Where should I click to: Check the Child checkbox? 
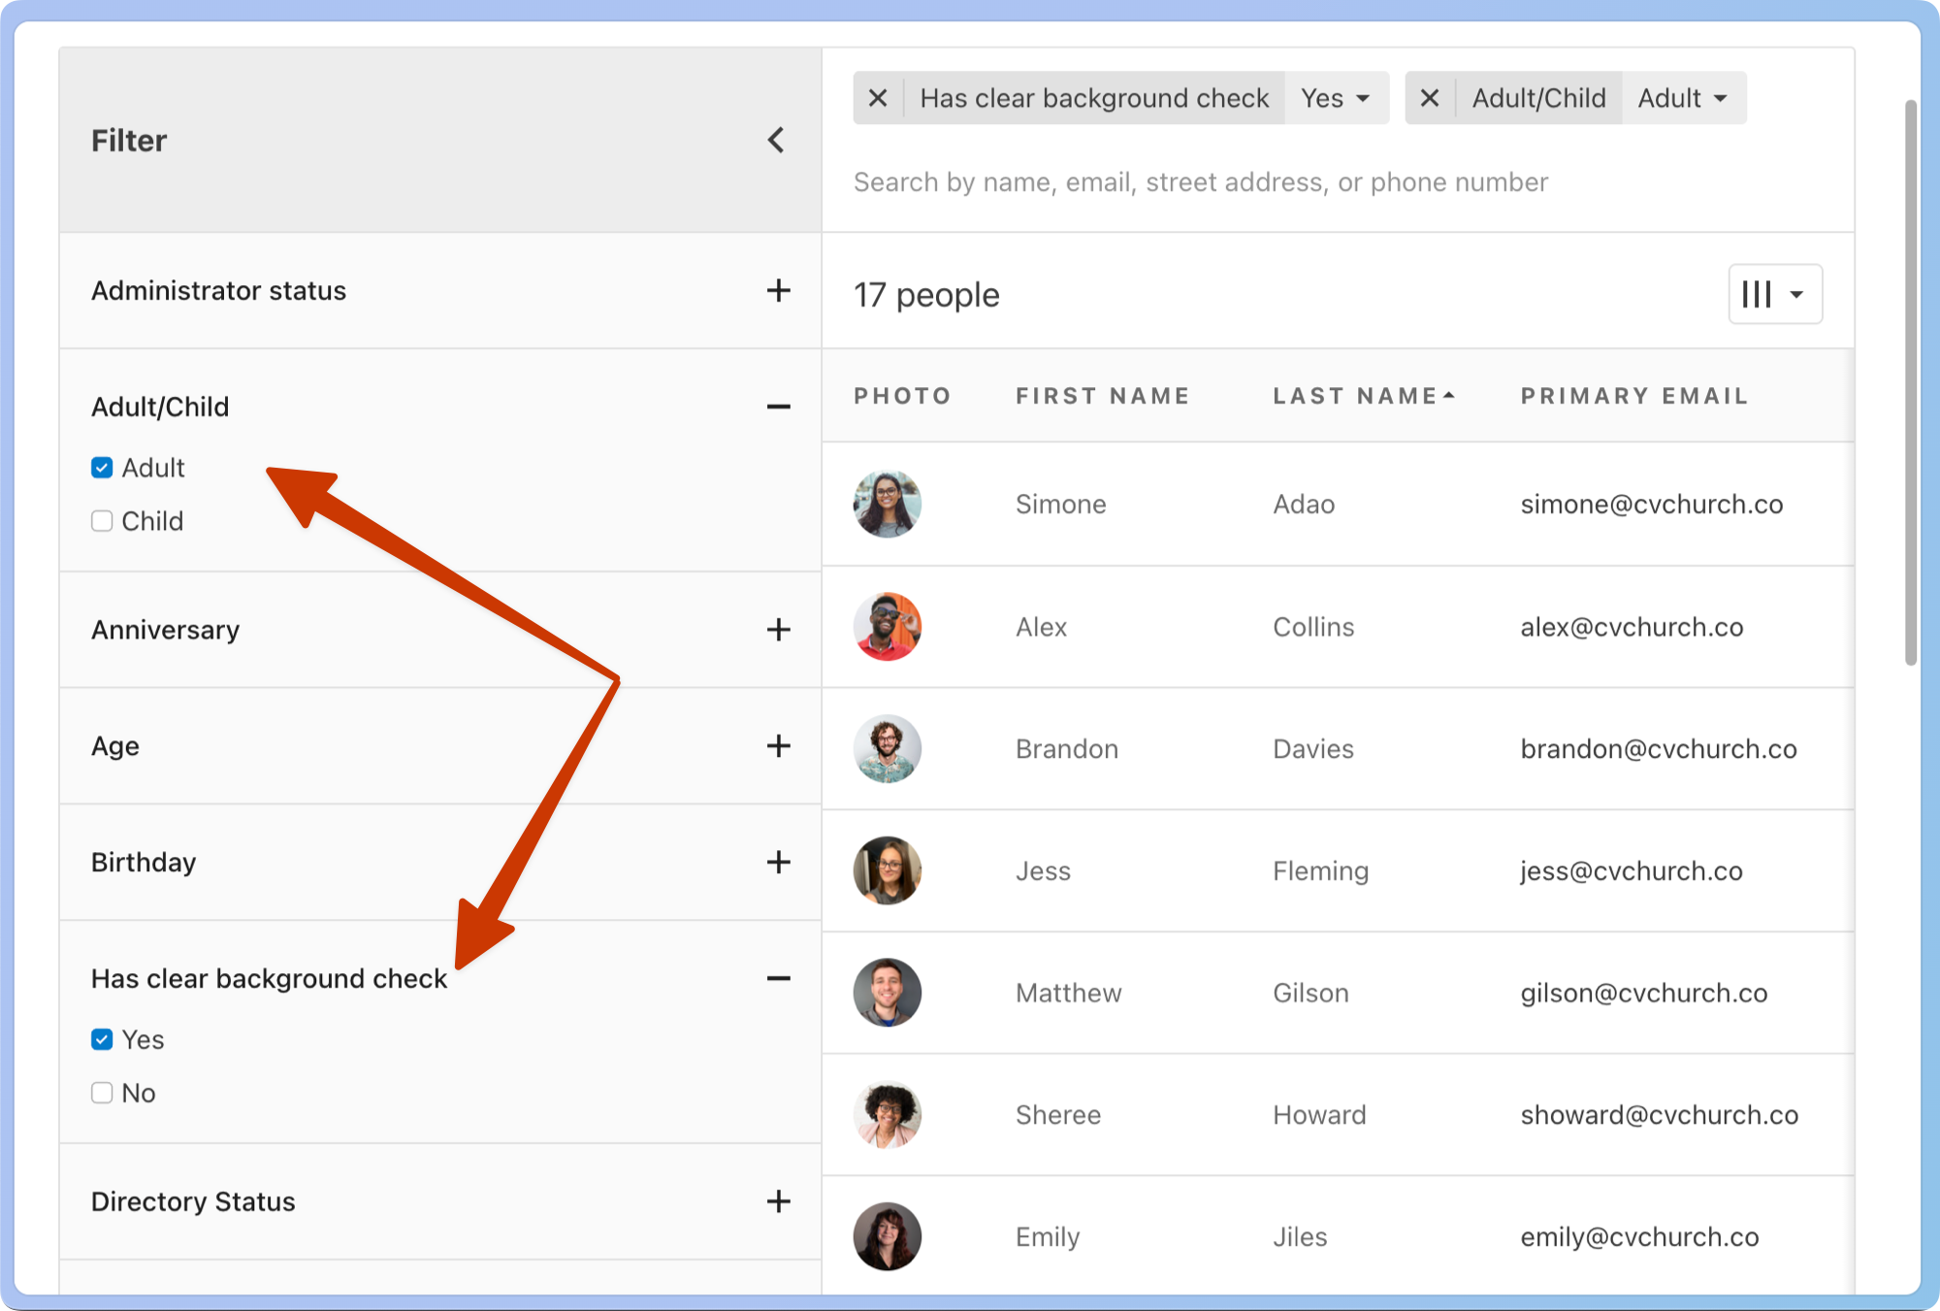click(102, 521)
